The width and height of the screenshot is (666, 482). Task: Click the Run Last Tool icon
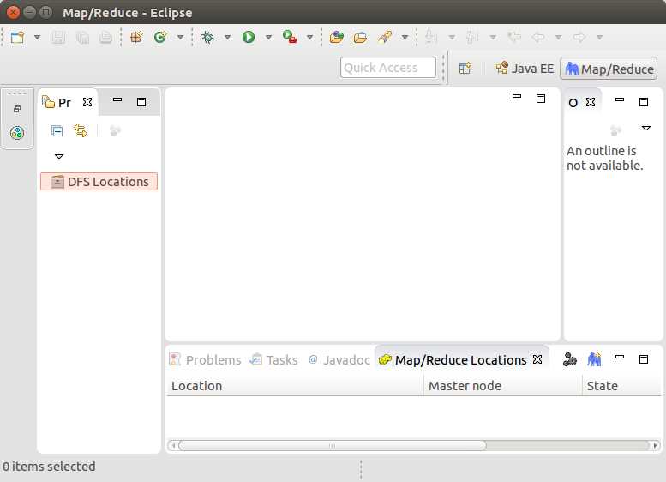click(290, 37)
